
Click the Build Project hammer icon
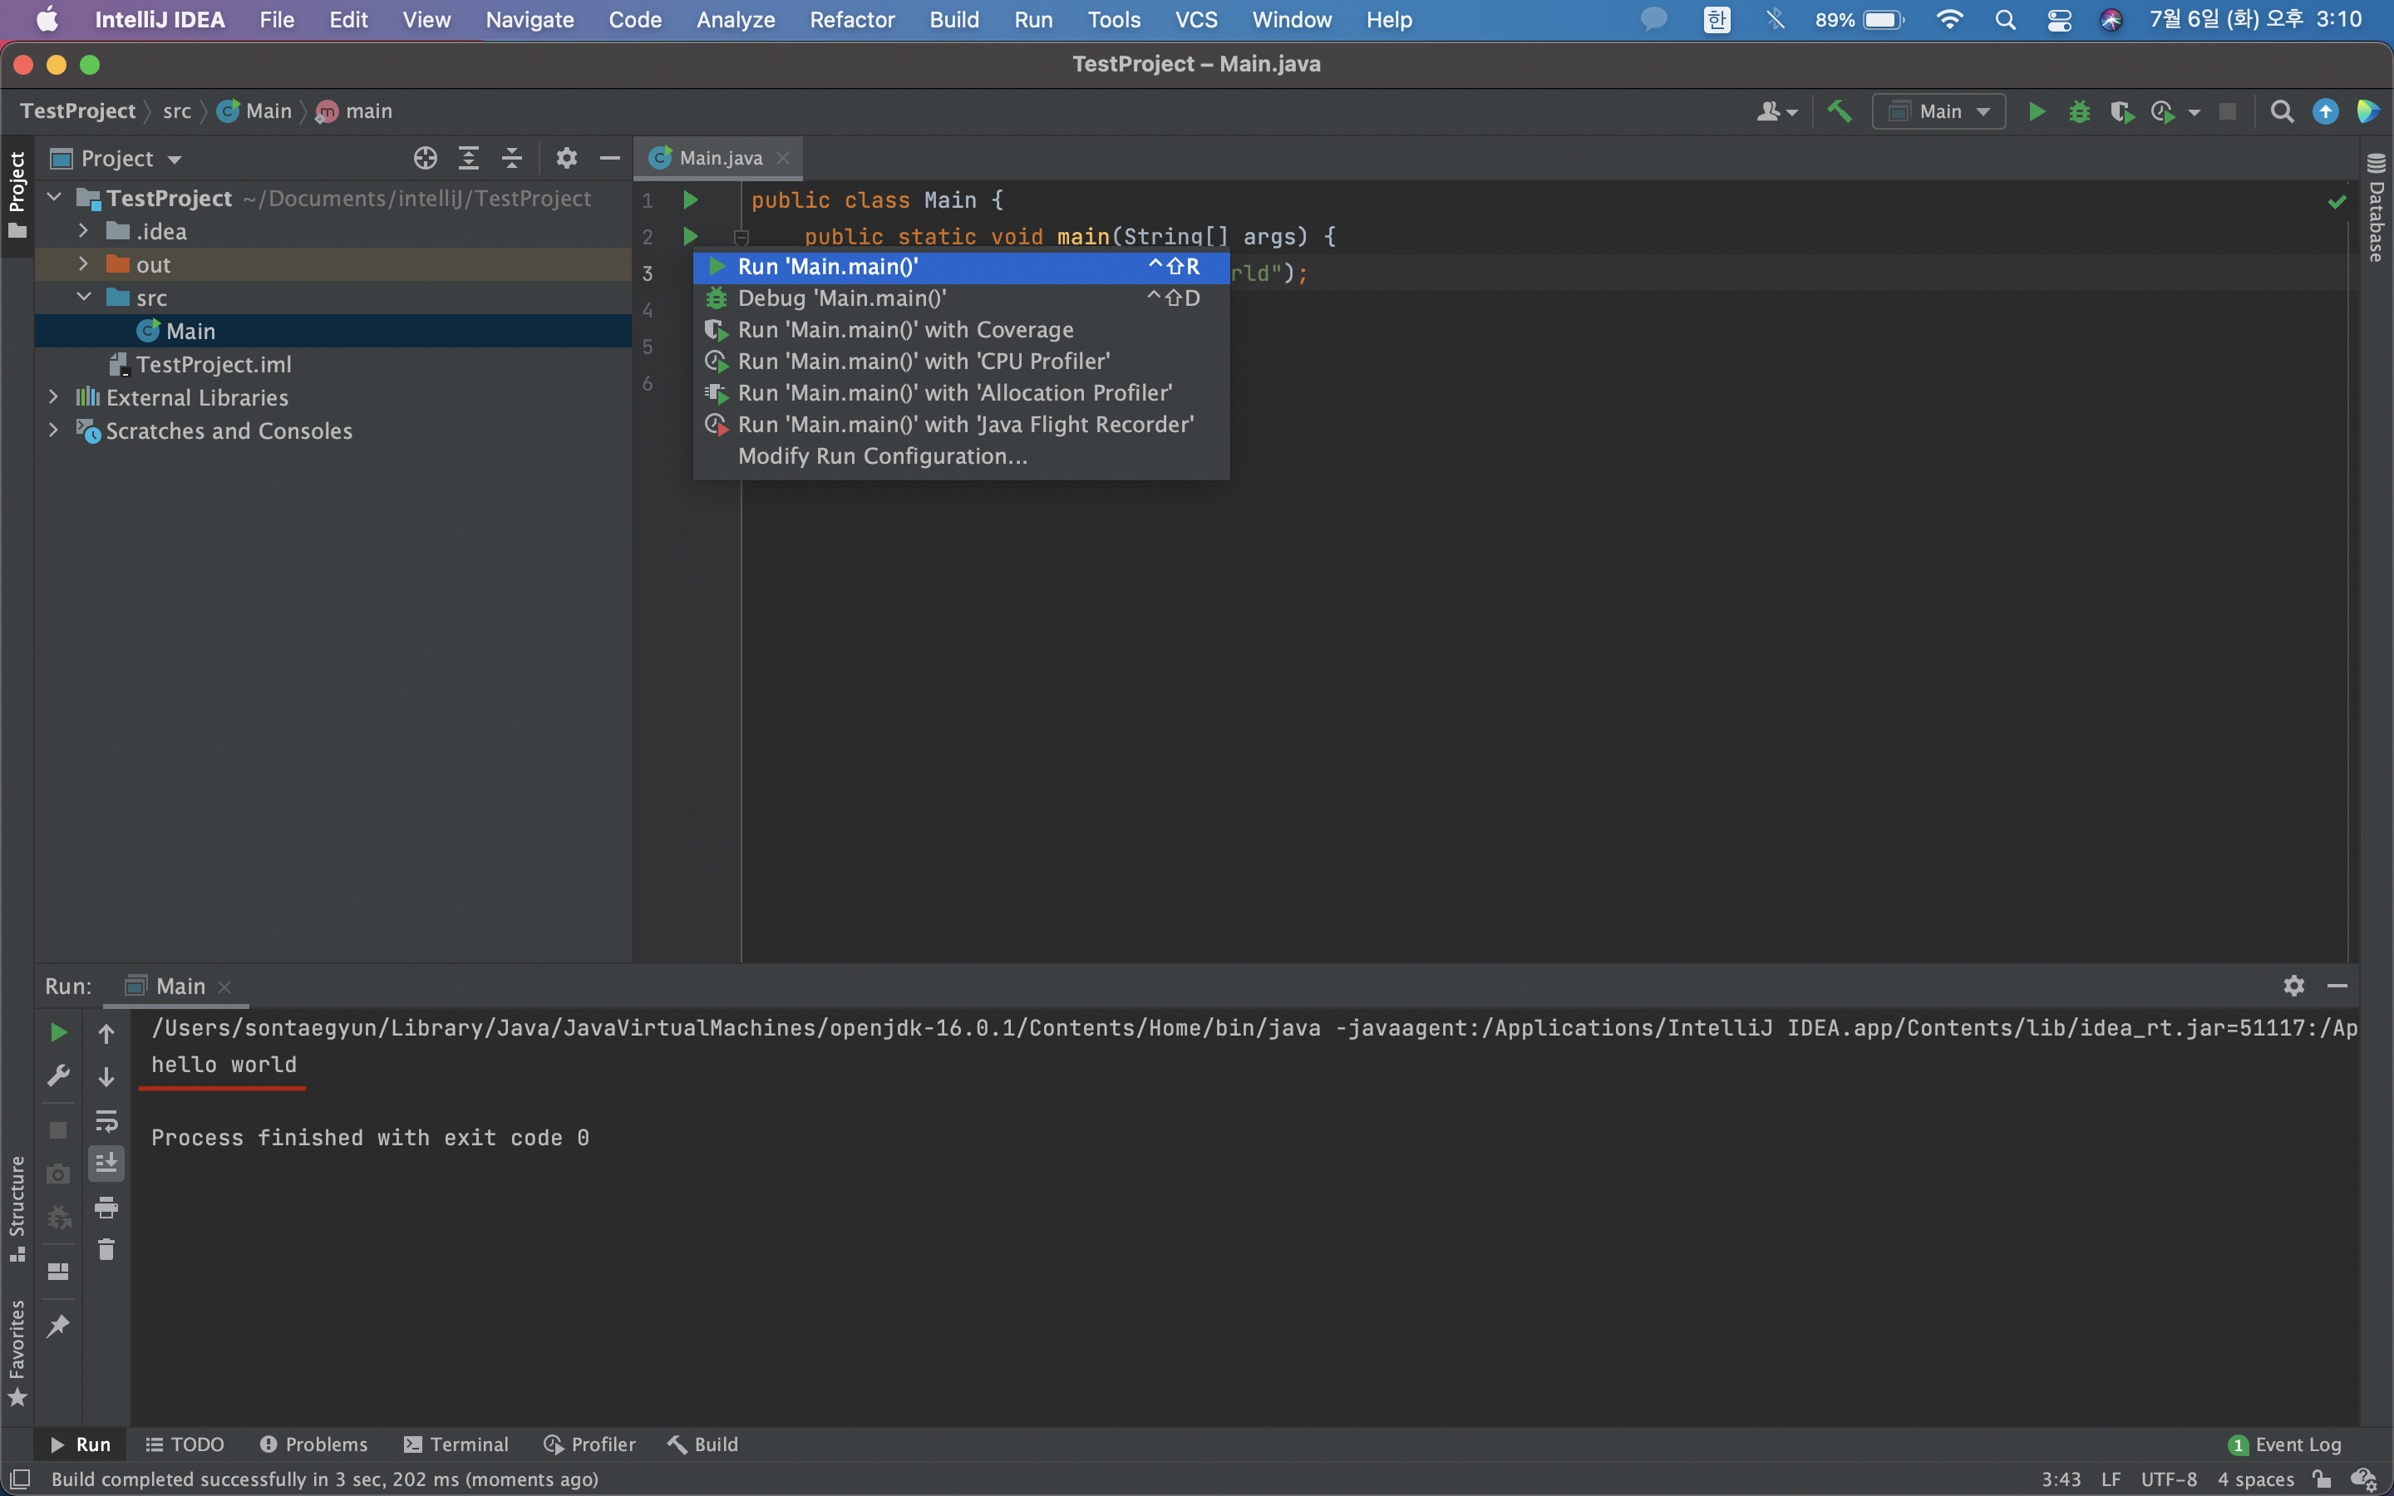(1839, 111)
